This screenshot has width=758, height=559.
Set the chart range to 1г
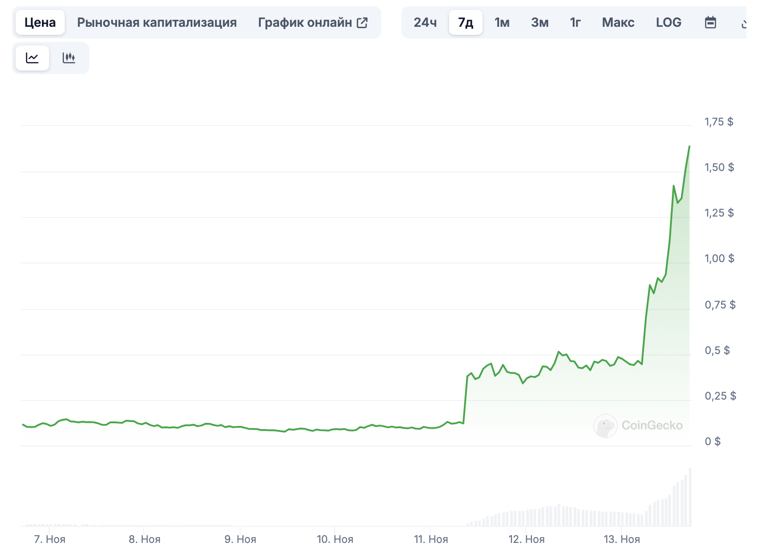575,22
